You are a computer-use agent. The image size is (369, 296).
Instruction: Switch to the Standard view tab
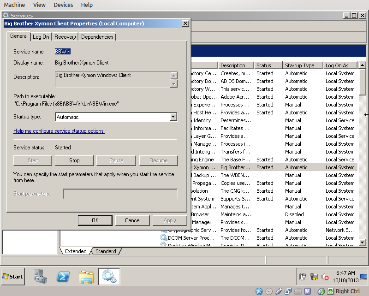(106, 251)
